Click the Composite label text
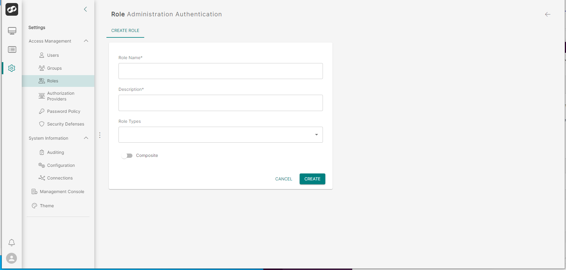This screenshot has height=270, width=566. pos(147,155)
